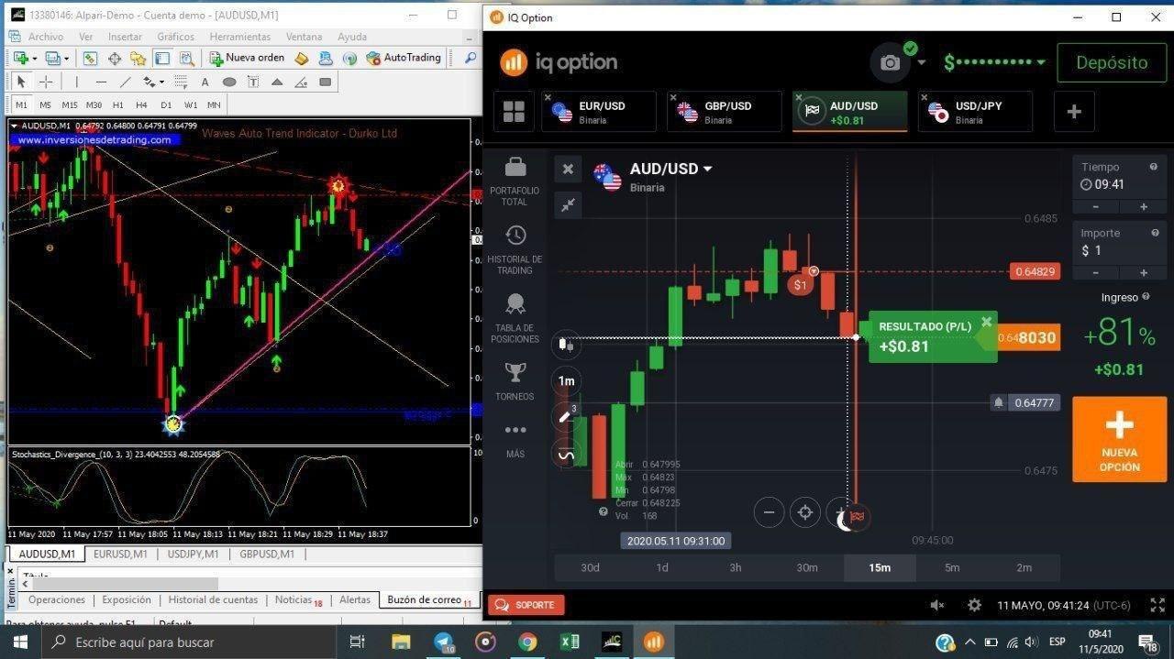This screenshot has width=1174, height=659.
Task: Open Archivo menu in MetaTrader
Action: click(x=46, y=37)
